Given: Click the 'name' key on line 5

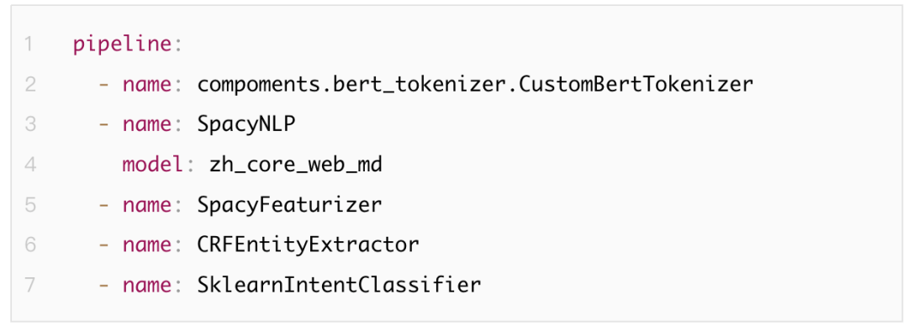Looking at the screenshot, I should click(x=147, y=206).
